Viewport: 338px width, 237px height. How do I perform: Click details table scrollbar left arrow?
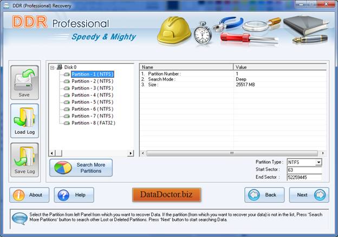point(142,153)
